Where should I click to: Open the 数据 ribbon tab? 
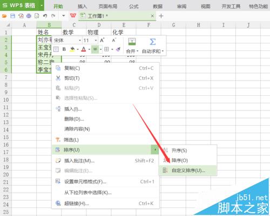pos(158,6)
